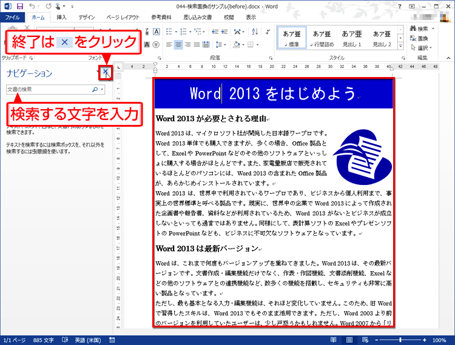Image resolution: width=455 pixels, height=345 pixels.
Task: Click the 英語 (米国) language indicator
Action: tap(88, 340)
